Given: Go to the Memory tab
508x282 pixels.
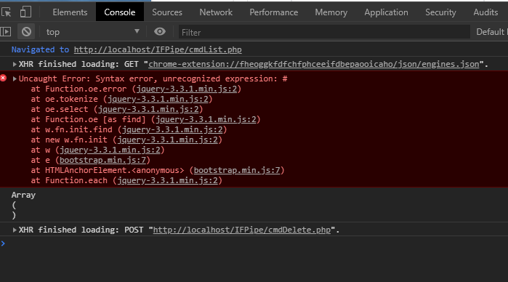Looking at the screenshot, I should 331,12.
